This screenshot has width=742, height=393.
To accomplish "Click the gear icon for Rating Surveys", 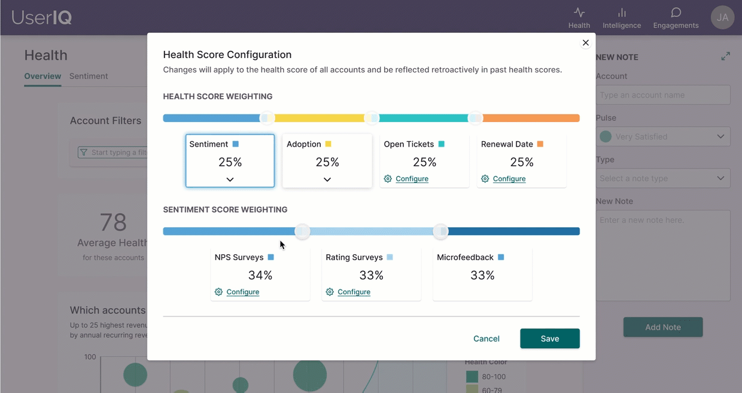I will (330, 292).
